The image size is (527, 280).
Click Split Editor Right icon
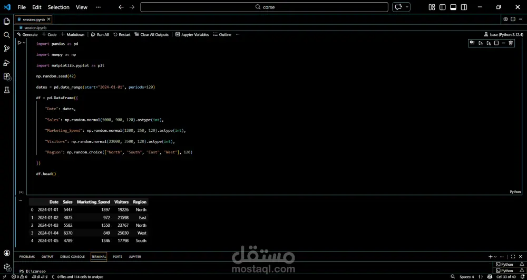pos(513,19)
